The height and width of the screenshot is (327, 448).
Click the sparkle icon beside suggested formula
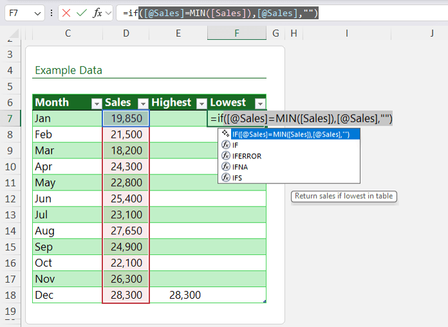point(225,133)
